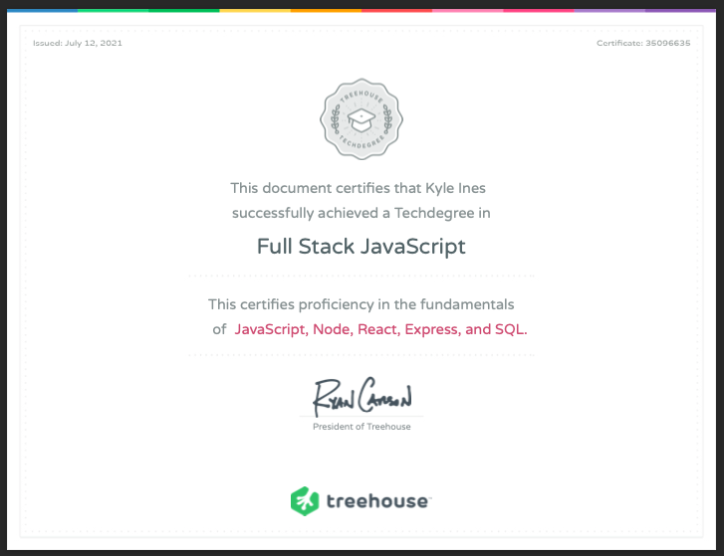The width and height of the screenshot is (724, 556).
Task: Click the 'President of Treehouse' caption
Action: pos(362,427)
